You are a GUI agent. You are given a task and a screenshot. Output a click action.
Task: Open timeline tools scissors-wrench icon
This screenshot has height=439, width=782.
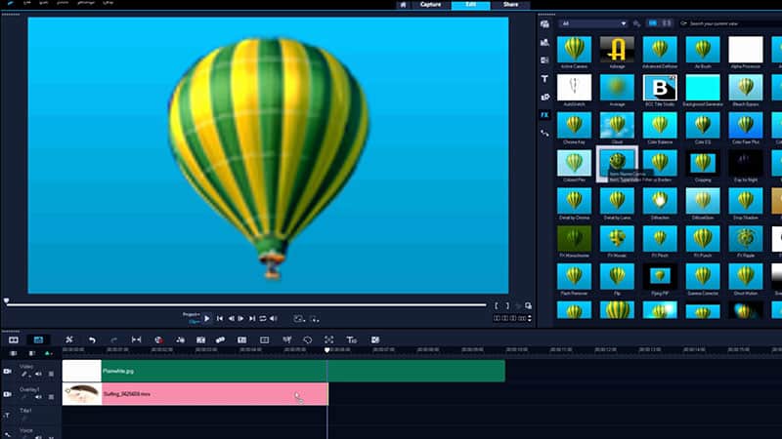(x=69, y=339)
